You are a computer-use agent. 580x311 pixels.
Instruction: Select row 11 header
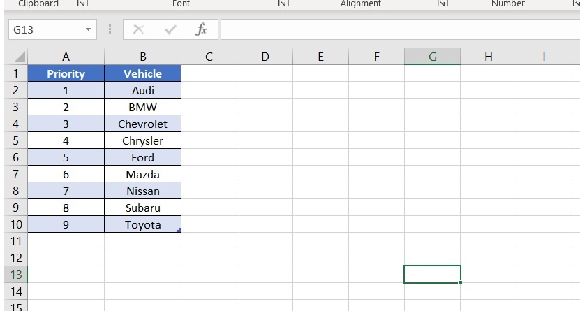[x=15, y=241]
